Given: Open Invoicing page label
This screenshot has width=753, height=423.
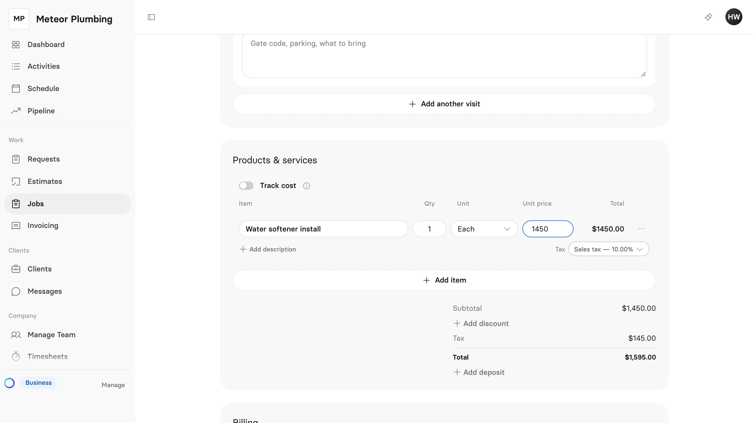Looking at the screenshot, I should tap(43, 226).
